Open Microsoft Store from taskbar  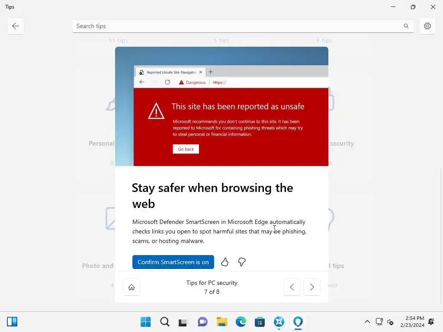click(260, 322)
